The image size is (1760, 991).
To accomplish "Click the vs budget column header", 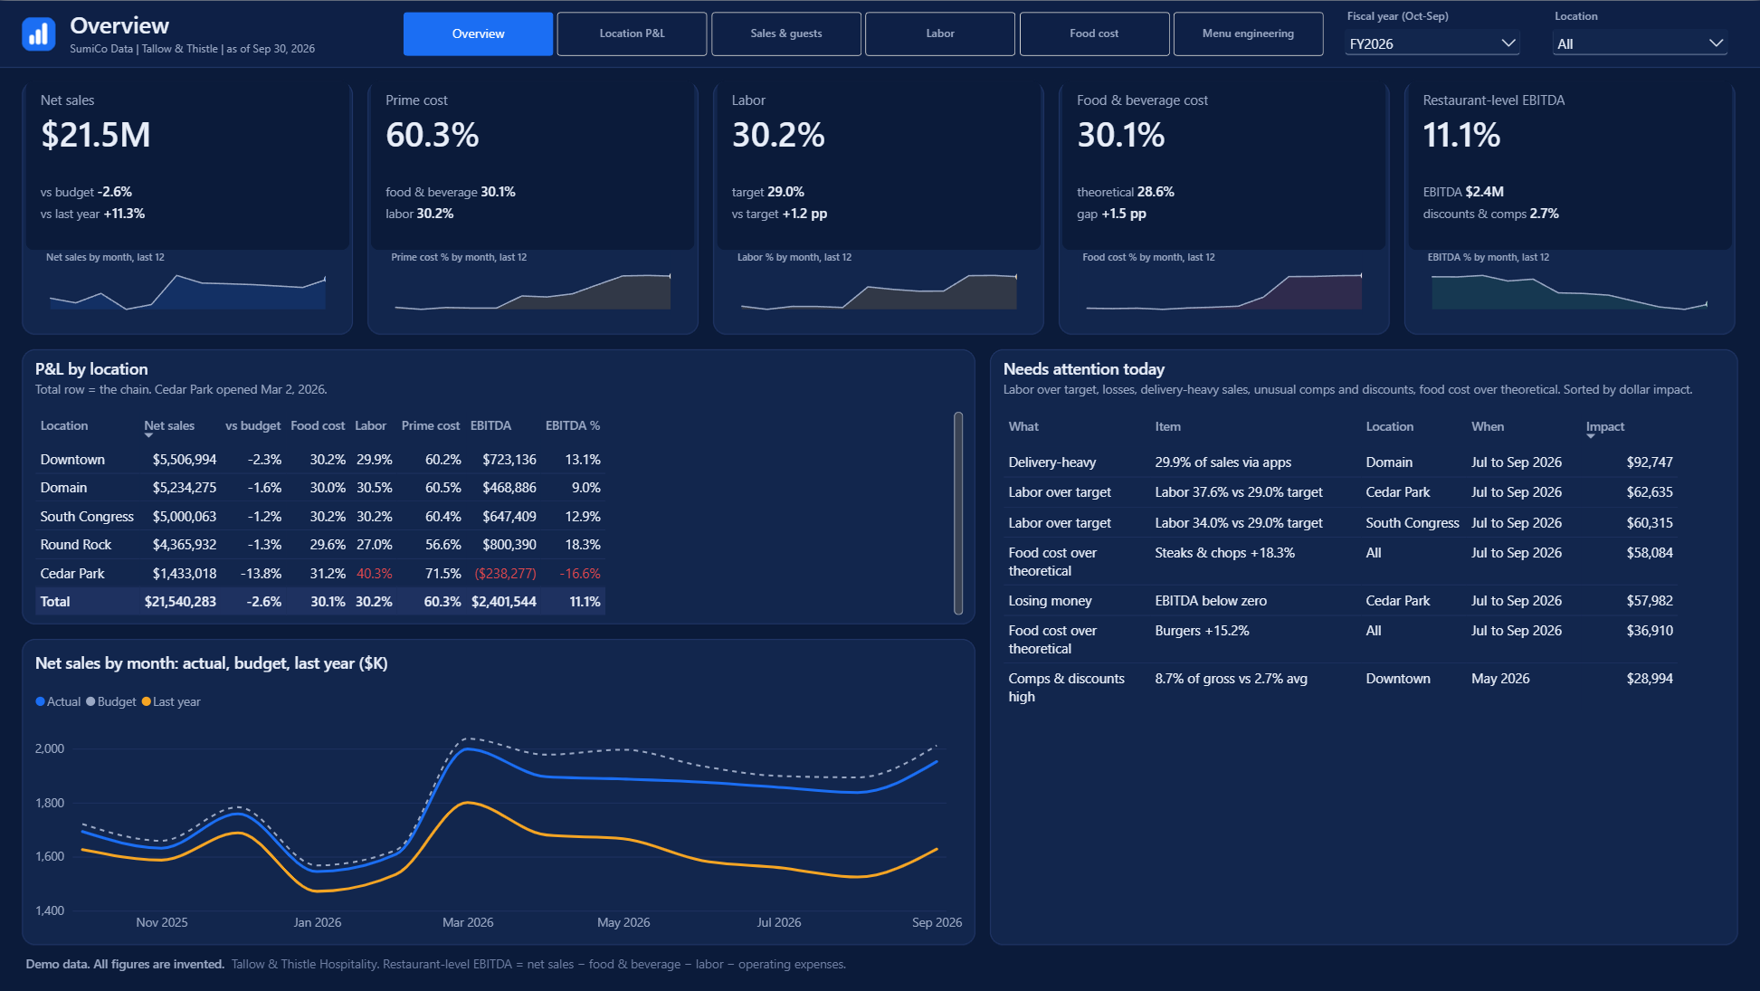I will [x=252, y=425].
